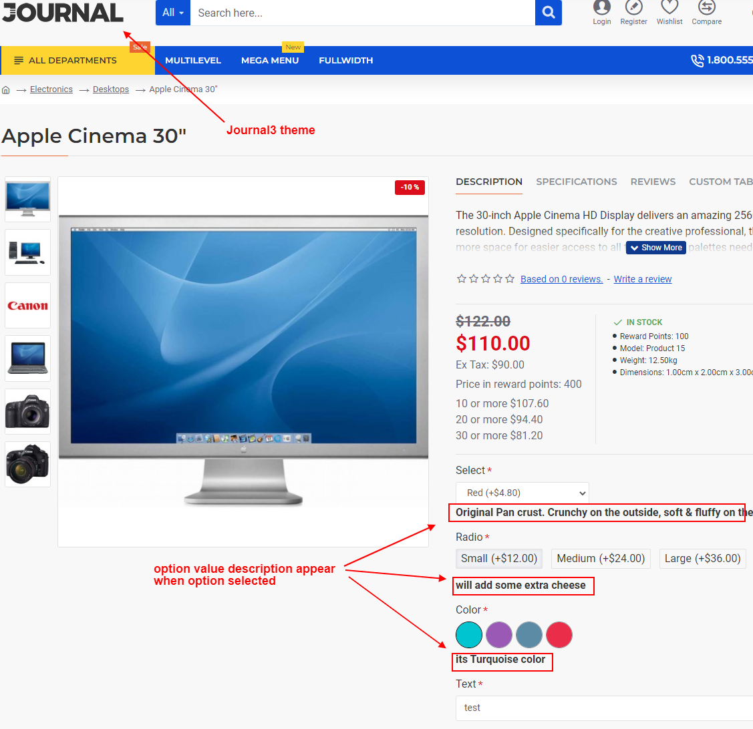Click the 'Price in reward points: 400' text
Screen dimensions: 753x729
click(x=518, y=384)
